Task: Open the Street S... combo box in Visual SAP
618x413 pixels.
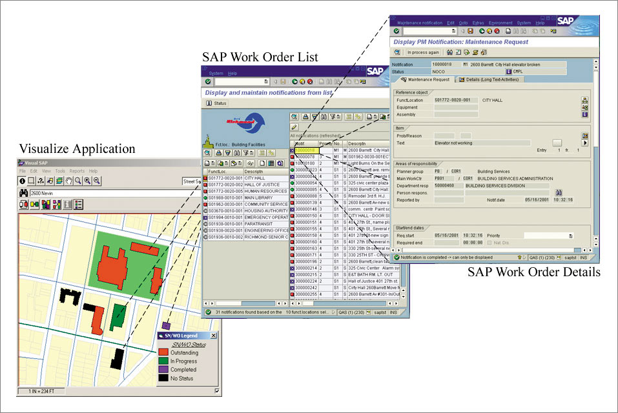Action: coord(192,181)
